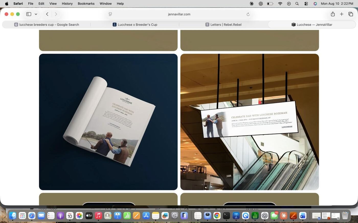The height and width of the screenshot is (223, 358).
Task: Open Control Center
Action: click(x=306, y=4)
